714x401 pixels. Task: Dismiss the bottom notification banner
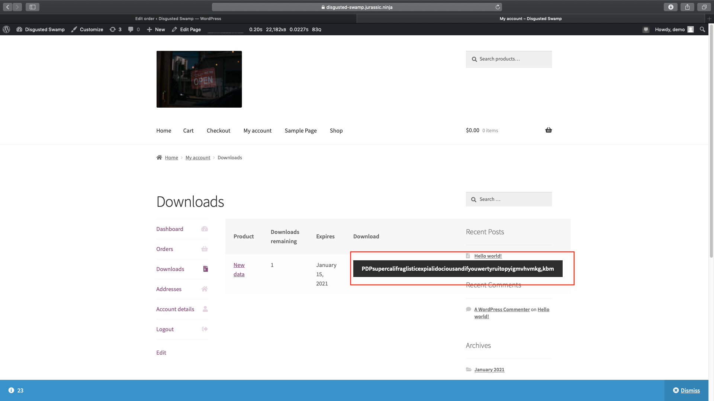click(x=691, y=390)
